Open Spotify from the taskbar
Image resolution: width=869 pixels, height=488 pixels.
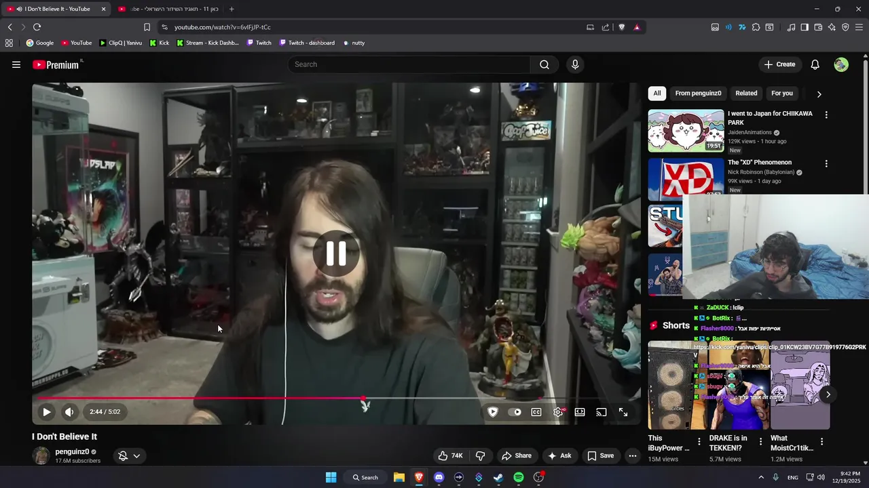(519, 477)
